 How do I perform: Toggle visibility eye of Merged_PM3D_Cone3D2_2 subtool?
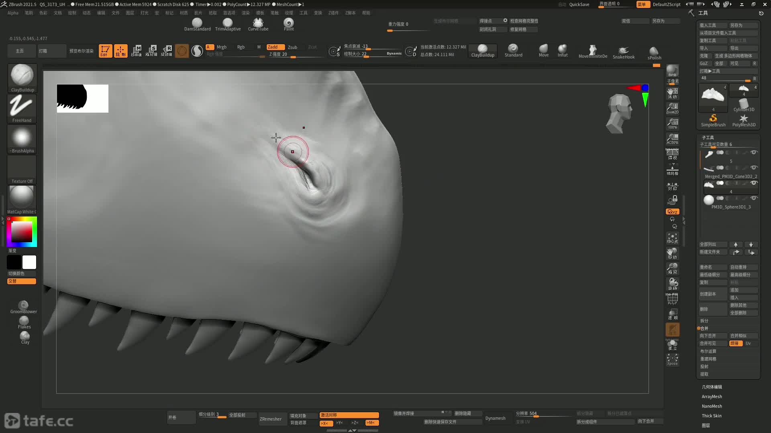(x=754, y=168)
